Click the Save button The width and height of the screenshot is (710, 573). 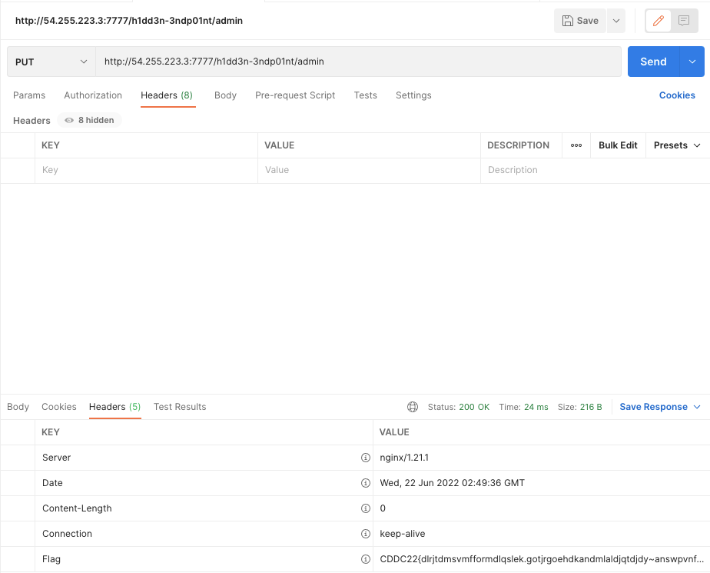tap(580, 21)
